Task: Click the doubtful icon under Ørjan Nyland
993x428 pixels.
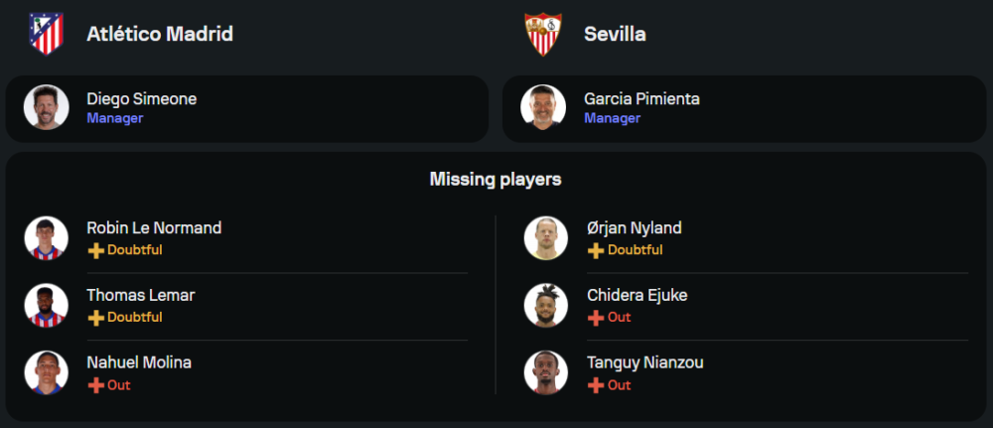Action: pos(596,250)
